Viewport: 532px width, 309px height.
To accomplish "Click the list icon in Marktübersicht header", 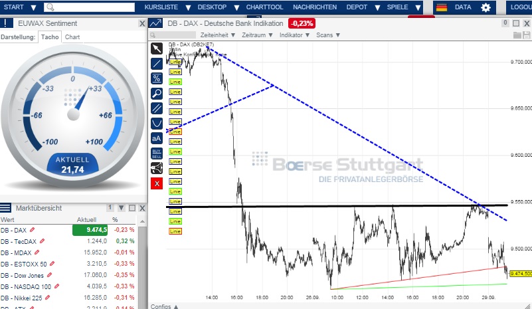I will click(x=5, y=208).
